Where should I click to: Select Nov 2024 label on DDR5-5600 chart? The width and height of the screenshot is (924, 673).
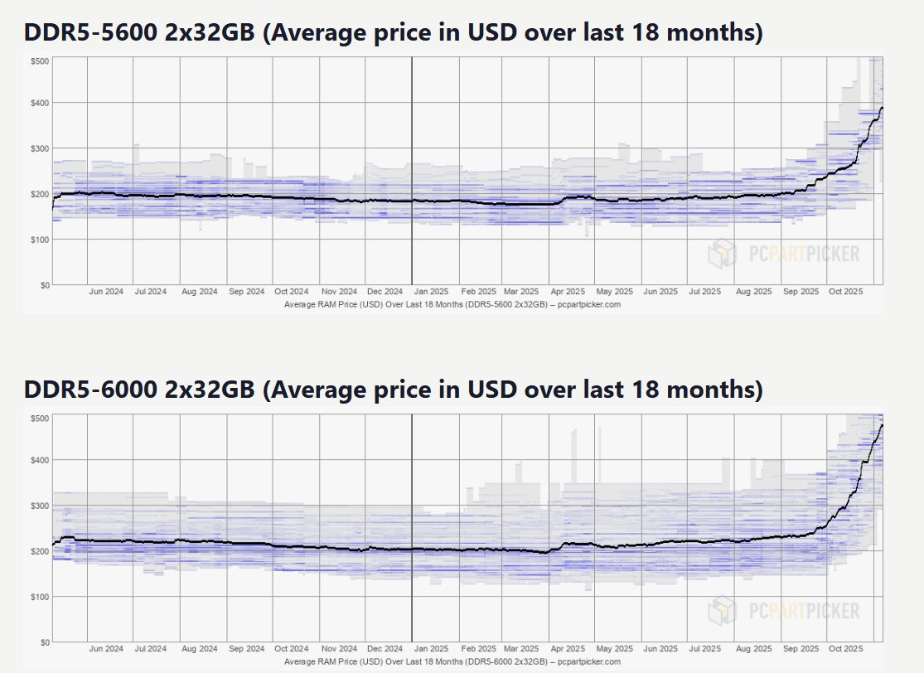339,292
